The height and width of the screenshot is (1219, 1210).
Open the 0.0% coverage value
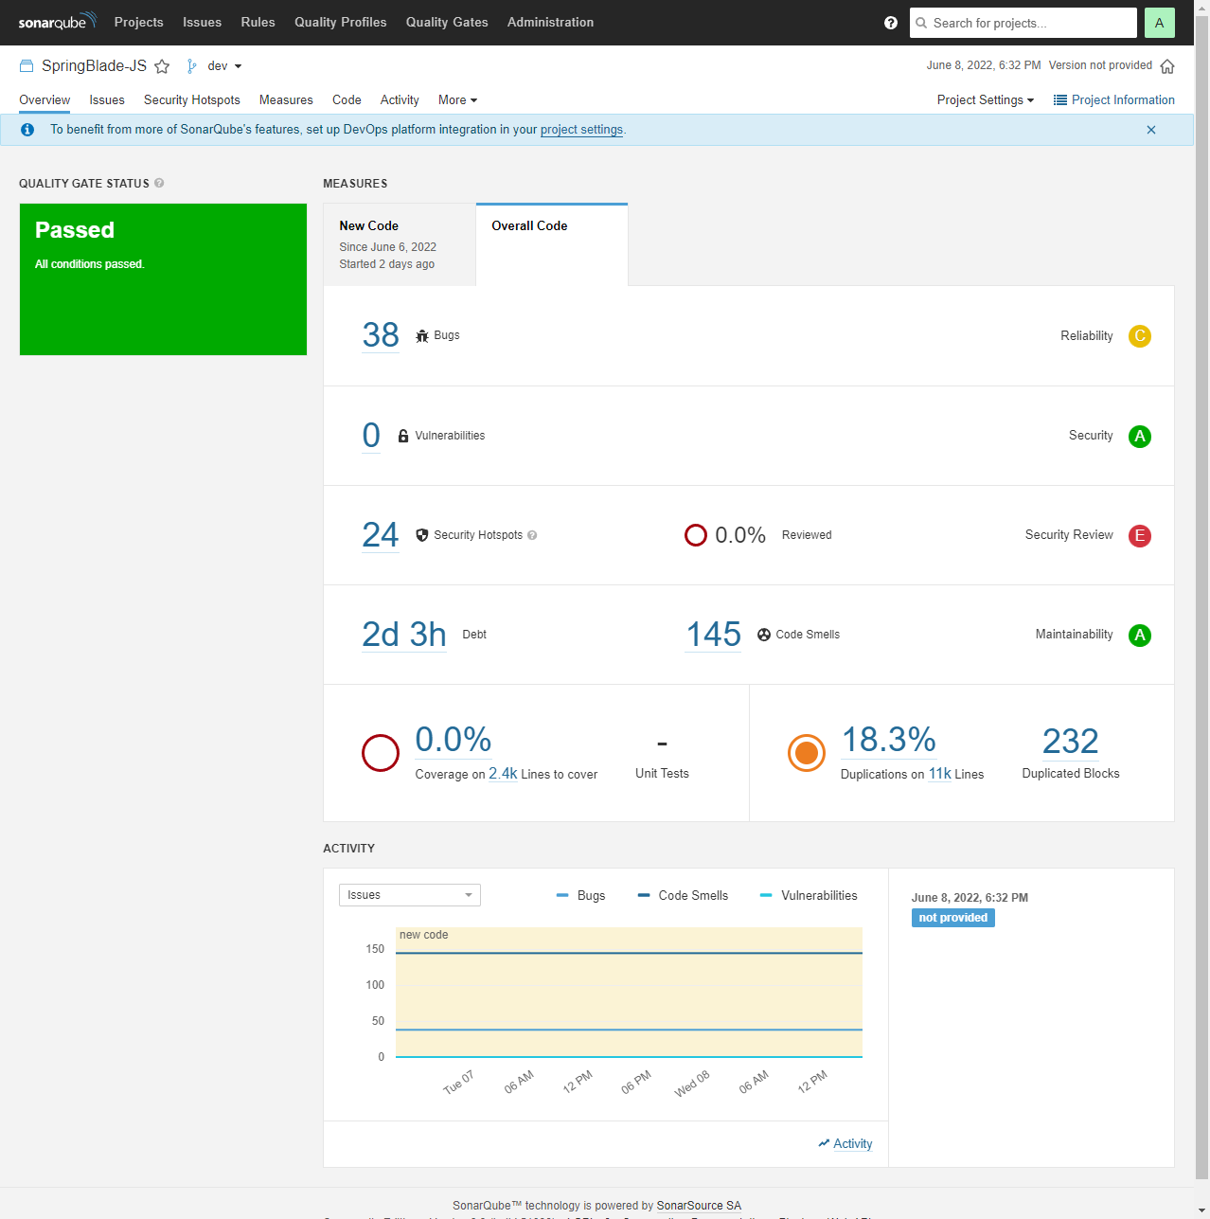[454, 740]
